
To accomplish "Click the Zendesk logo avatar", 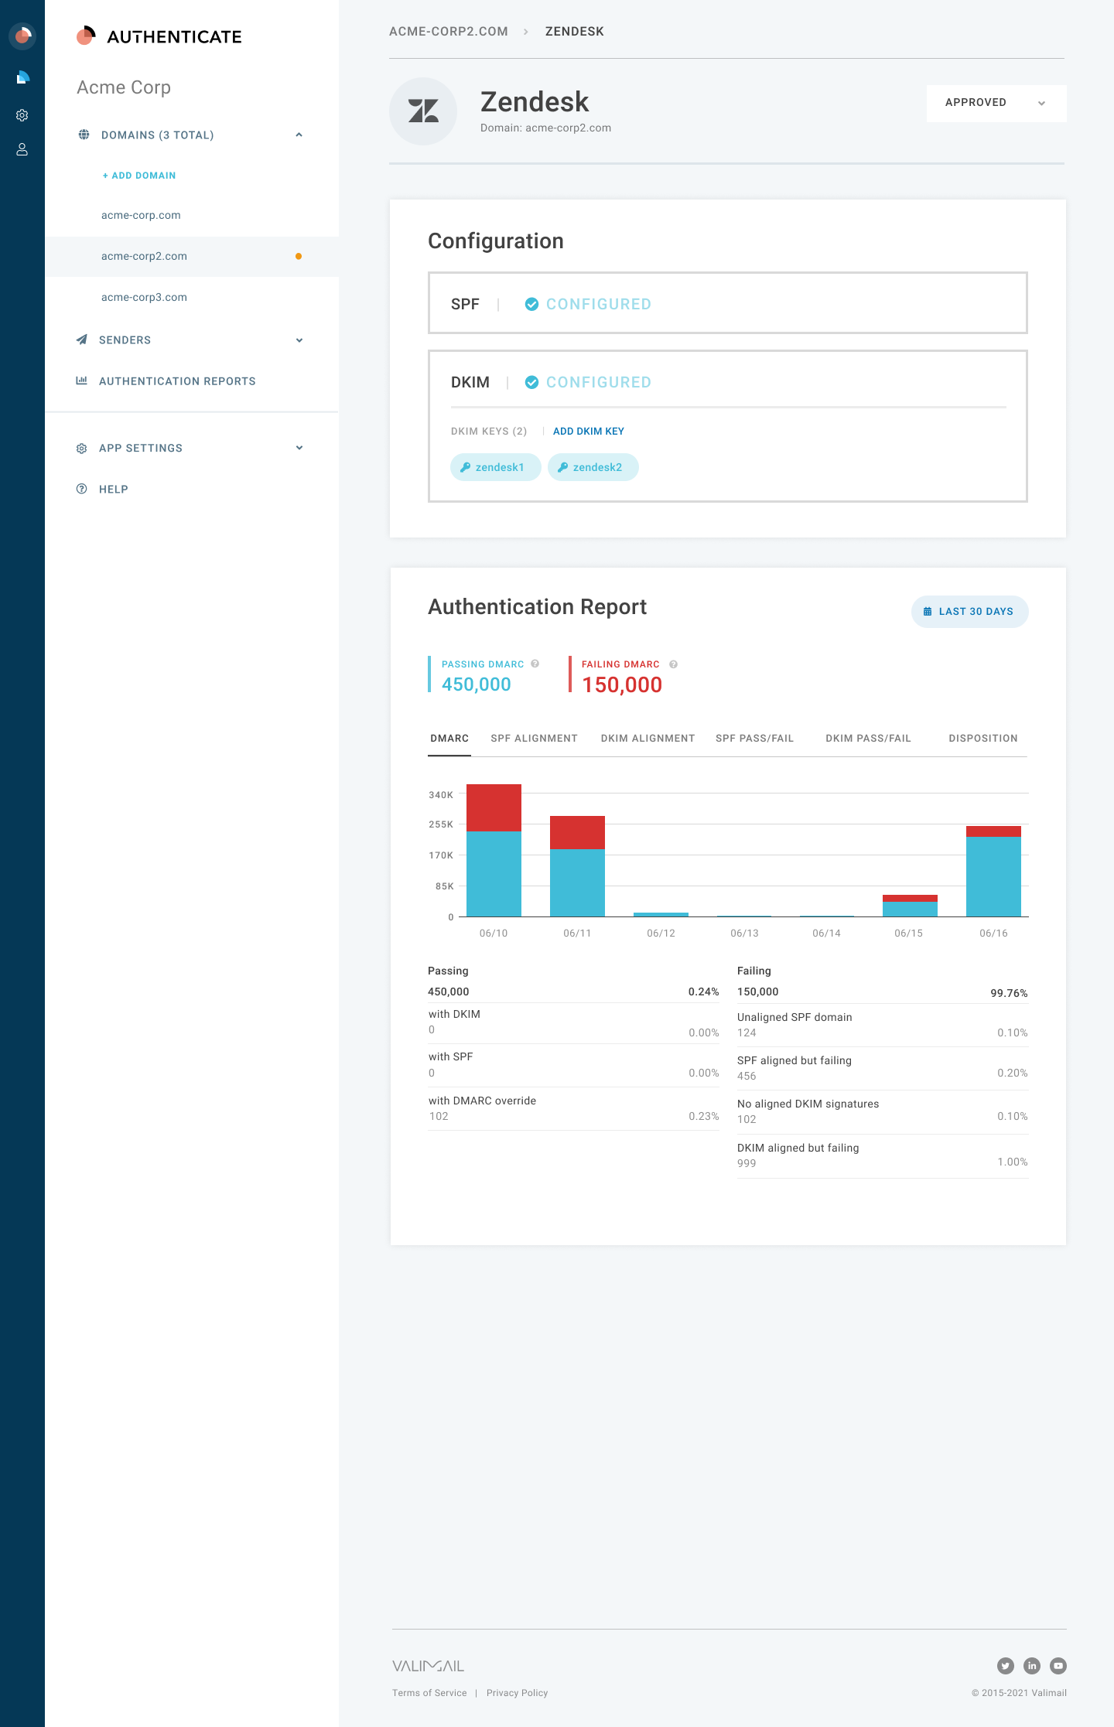I will coord(423,111).
